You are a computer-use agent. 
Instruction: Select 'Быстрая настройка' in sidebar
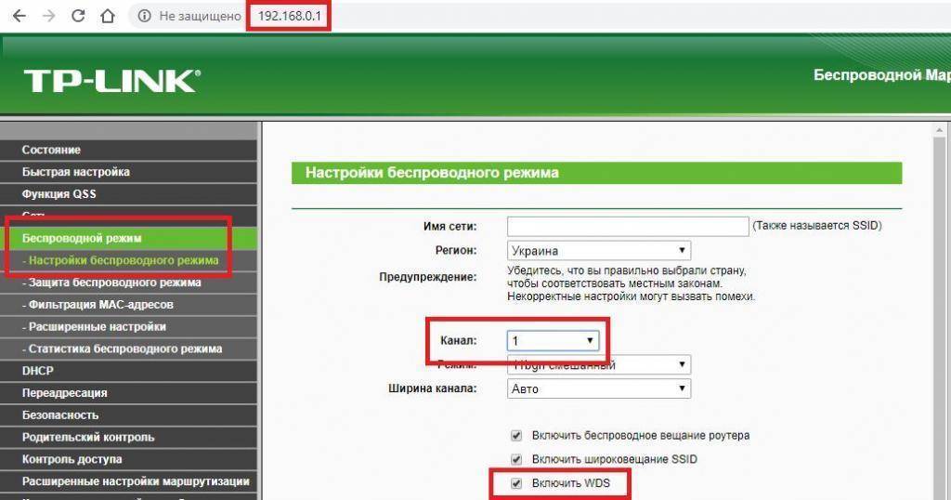[x=76, y=172]
